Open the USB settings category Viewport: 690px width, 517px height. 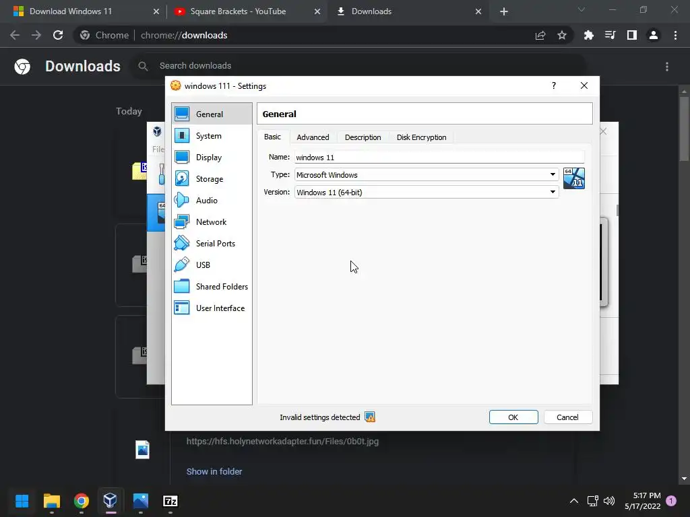[x=211, y=265]
